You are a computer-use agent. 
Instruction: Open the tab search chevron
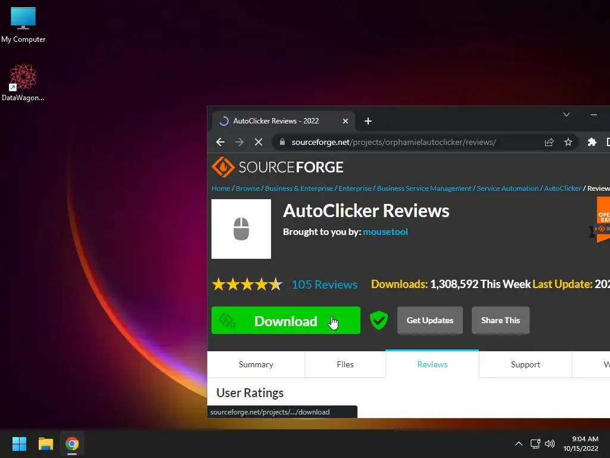pyautogui.click(x=567, y=114)
